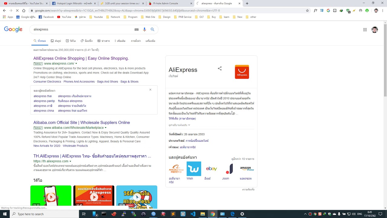The width and height of the screenshot is (387, 218).
Task: Open Google account profile picture
Action: pyautogui.click(x=375, y=29)
